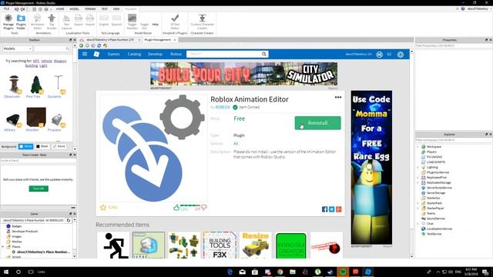Image resolution: width=493 pixels, height=277 pixels.
Task: Set toolbox background to White
Action: [x=25, y=146]
